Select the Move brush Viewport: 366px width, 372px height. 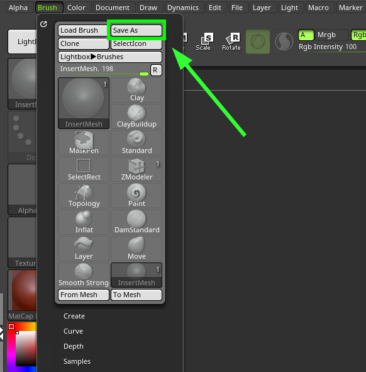[x=136, y=249]
